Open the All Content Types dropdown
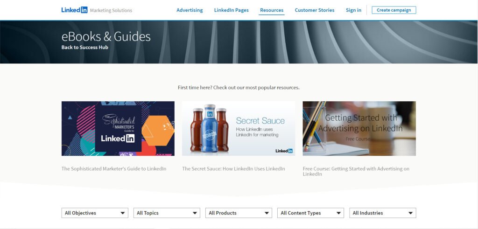478x229 pixels. coord(310,213)
